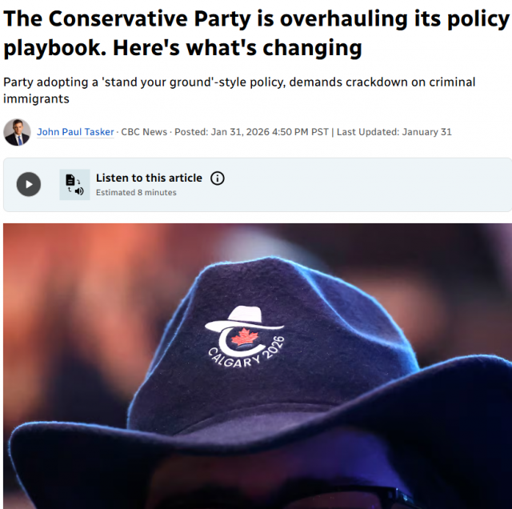Click the white cowboy hat emblem on the logo
This screenshot has height=509, width=512.
click(244, 319)
